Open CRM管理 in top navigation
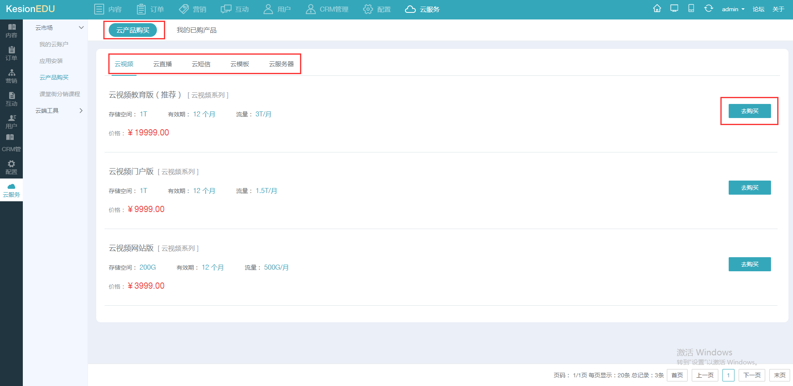 [327, 9]
